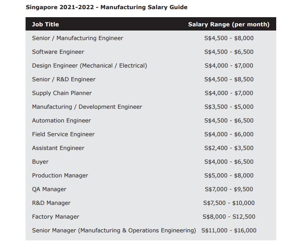Click the S$11,000 - $16,000 salary value
Viewport: 301px width, 248px height.
(x=229, y=230)
